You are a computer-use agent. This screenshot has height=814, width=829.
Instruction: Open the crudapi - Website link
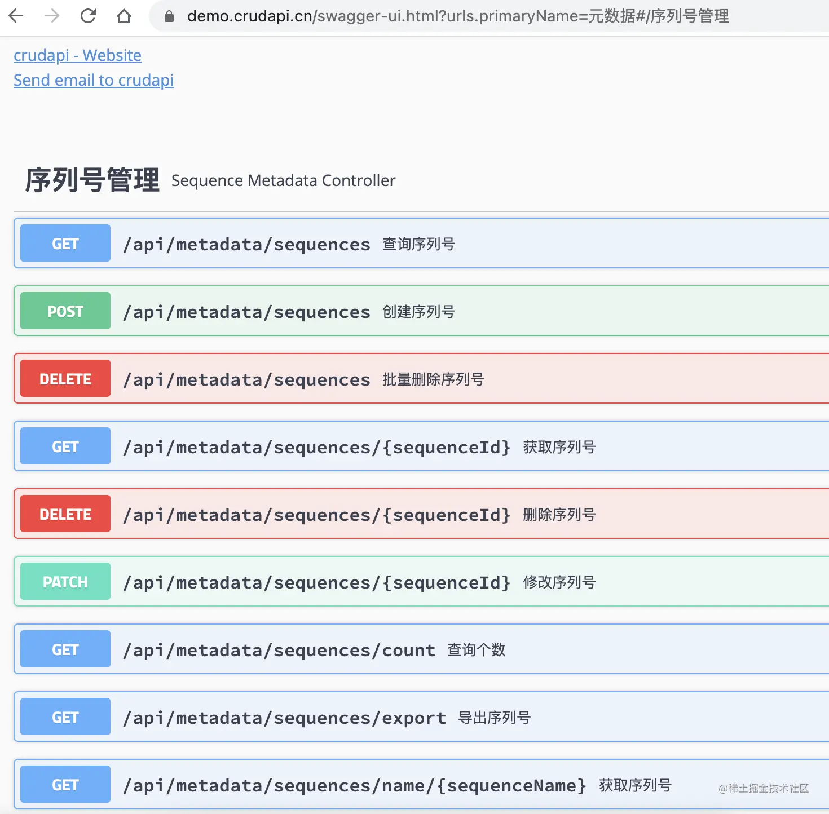click(x=77, y=55)
